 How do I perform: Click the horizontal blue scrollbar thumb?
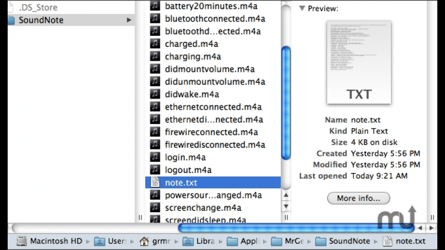[x=296, y=228]
